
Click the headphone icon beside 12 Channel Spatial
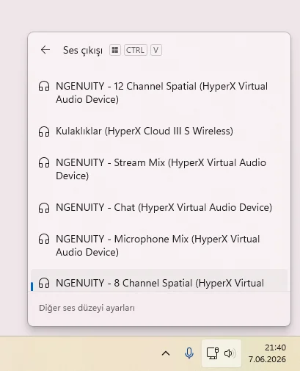[44, 86]
